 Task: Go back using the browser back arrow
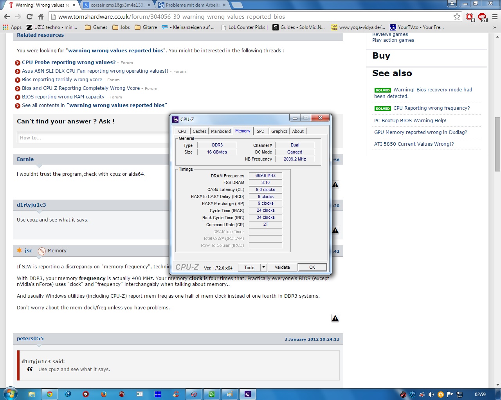coord(7,16)
